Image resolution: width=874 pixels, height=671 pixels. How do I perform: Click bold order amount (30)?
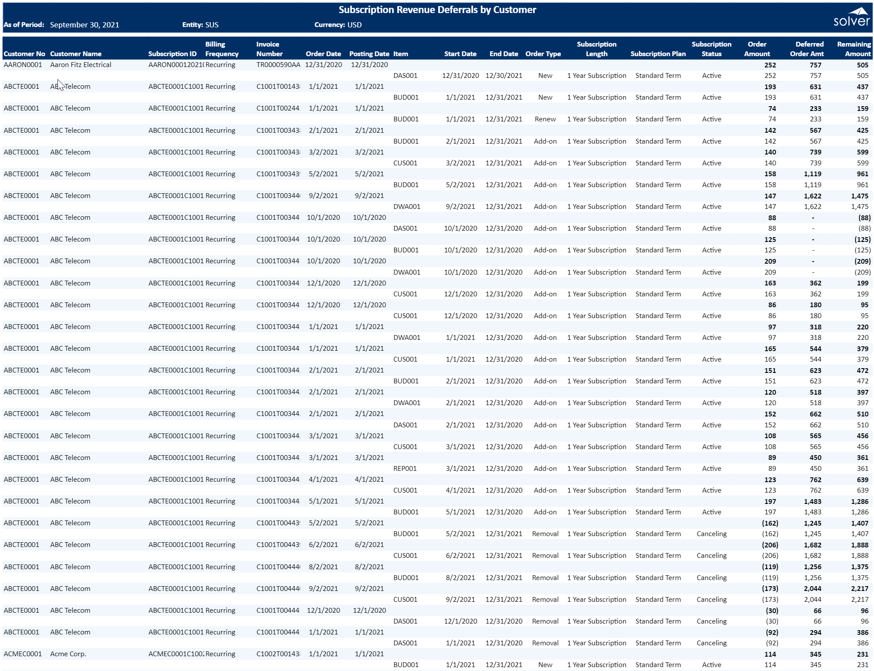click(772, 611)
